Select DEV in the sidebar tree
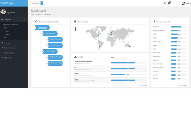 click(5, 28)
